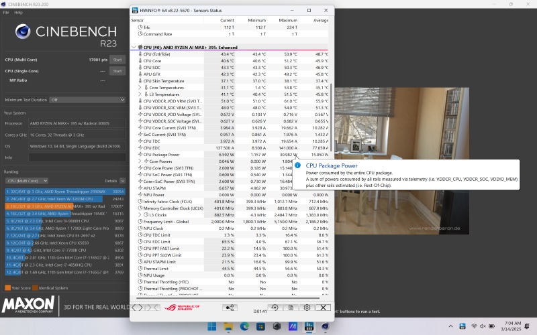The width and height of the screenshot is (537, 335).
Task: Click the HWiNFO vertical scrollbar
Action: [x=331, y=117]
